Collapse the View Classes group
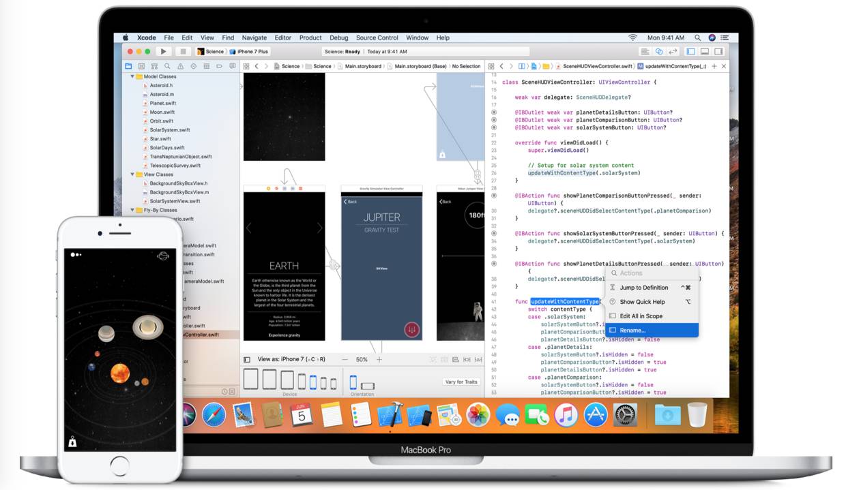Image resolution: width=846 pixels, height=490 pixels. tap(132, 174)
